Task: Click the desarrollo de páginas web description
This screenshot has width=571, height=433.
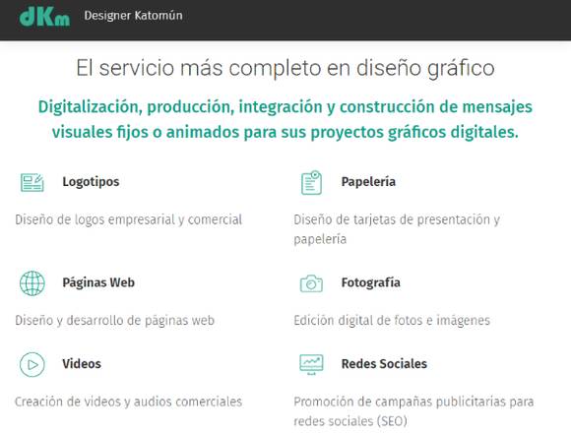Action: pyautogui.click(x=115, y=321)
